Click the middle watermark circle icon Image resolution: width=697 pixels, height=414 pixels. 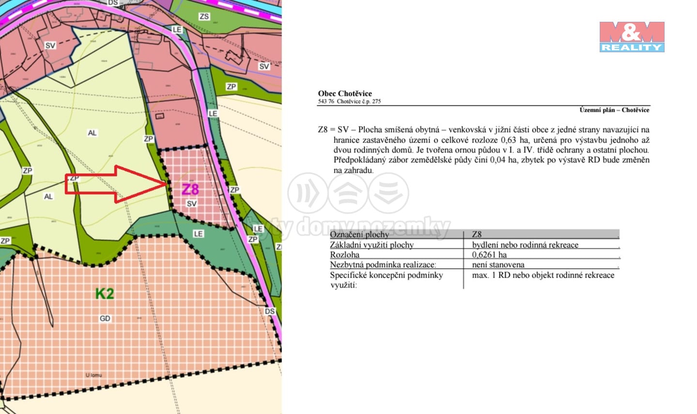[x=348, y=193]
